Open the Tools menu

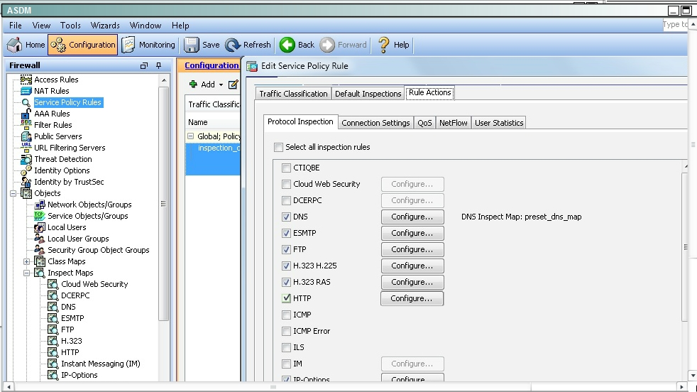[x=70, y=26]
